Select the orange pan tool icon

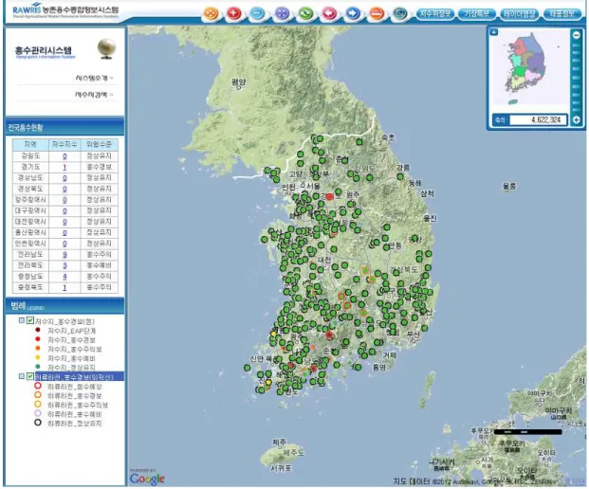pos(211,13)
